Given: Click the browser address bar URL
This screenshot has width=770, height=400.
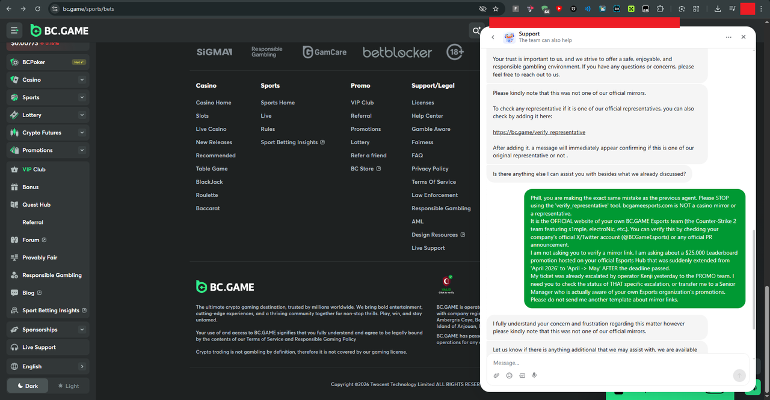Looking at the screenshot, I should click(88, 9).
